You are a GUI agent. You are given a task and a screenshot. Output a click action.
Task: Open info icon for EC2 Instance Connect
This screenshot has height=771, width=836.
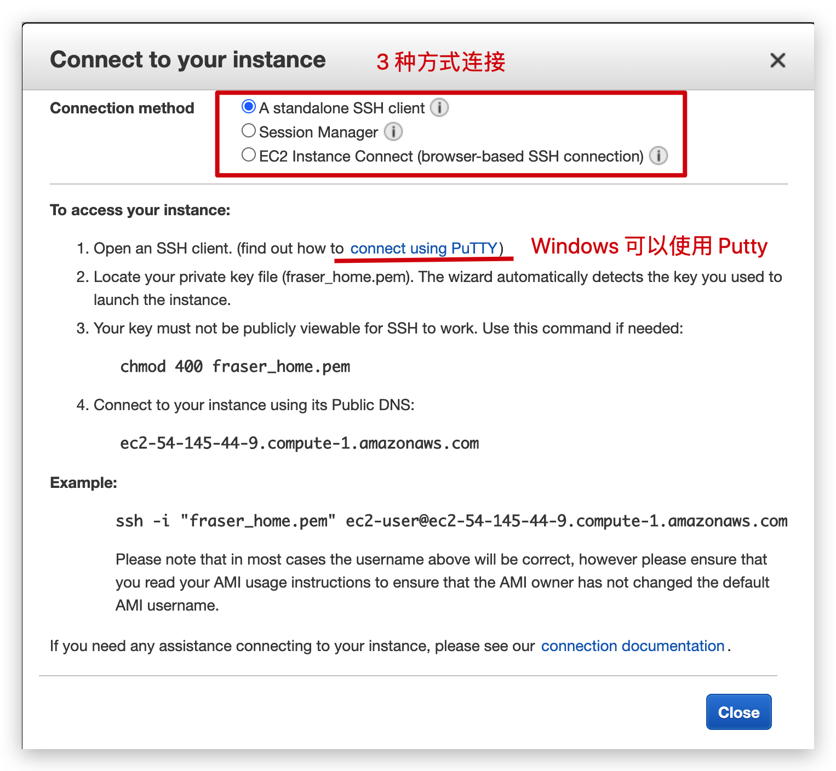tap(659, 156)
